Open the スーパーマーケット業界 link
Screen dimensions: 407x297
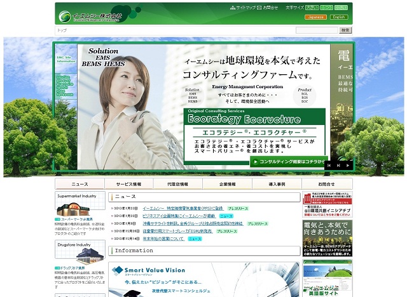pyautogui.click(x=76, y=220)
